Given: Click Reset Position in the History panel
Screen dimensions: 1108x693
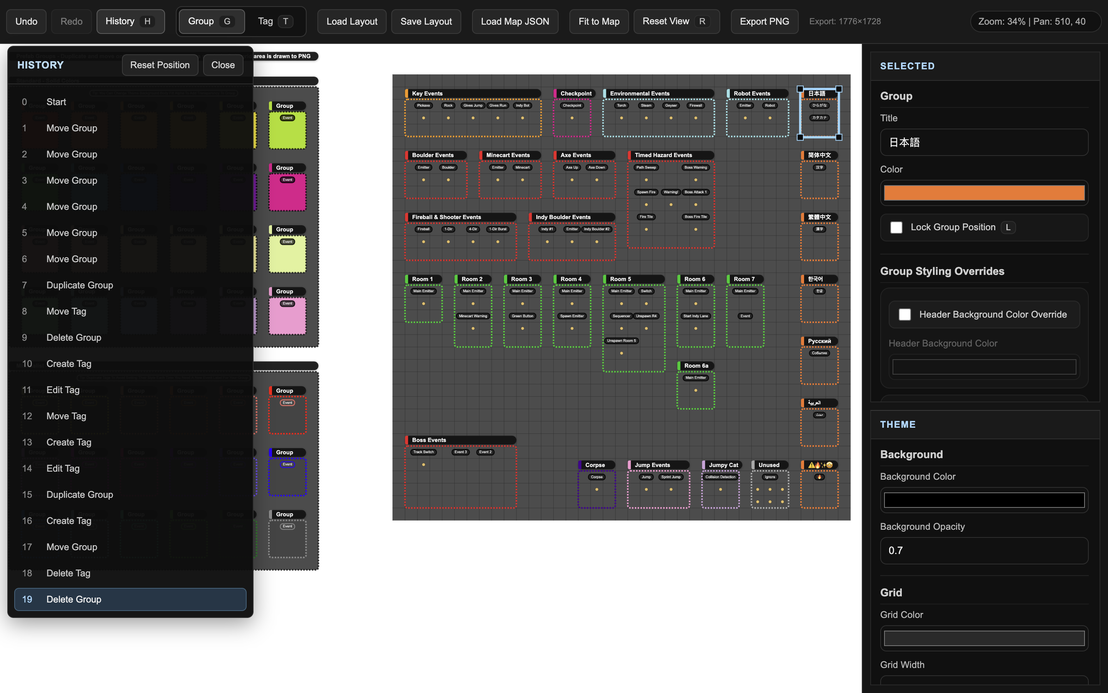Looking at the screenshot, I should pos(160,65).
